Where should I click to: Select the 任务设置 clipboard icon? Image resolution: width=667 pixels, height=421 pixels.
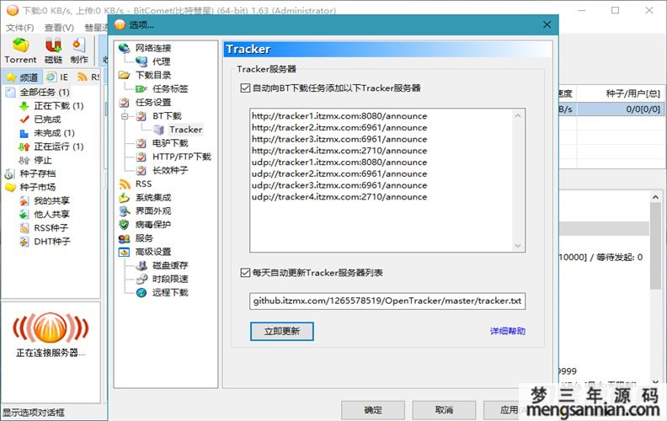pos(124,103)
